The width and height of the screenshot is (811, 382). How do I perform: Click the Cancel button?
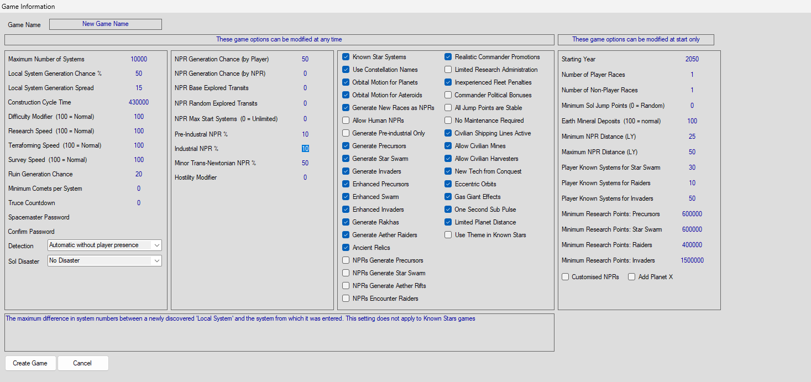[82, 363]
